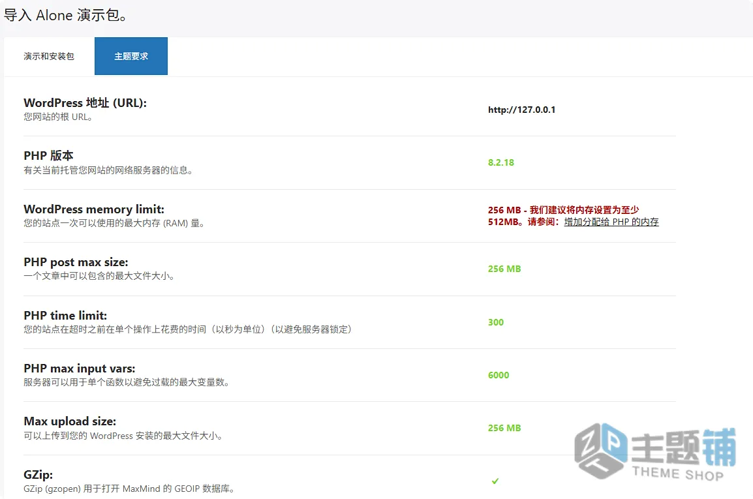Click the 可以上传到您的 WordPress description text
753x499 pixels.
coord(123,436)
